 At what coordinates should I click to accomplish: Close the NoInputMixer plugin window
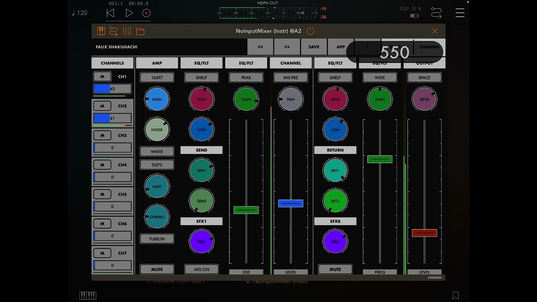435,31
